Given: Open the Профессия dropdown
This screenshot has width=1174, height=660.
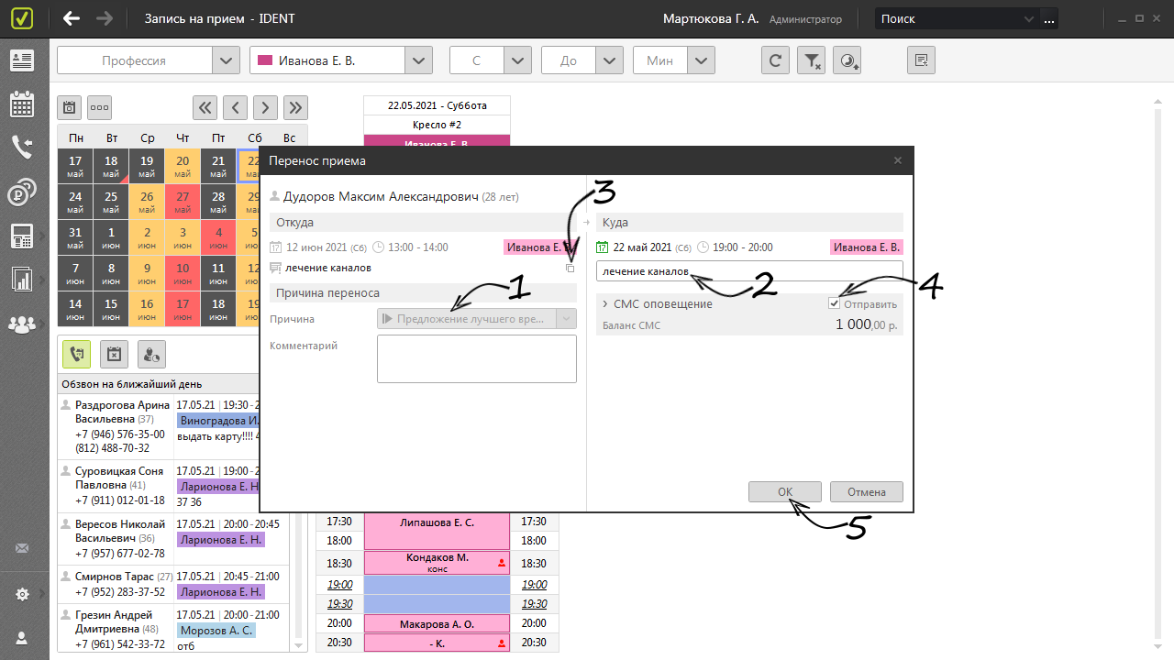Looking at the screenshot, I should (226, 60).
